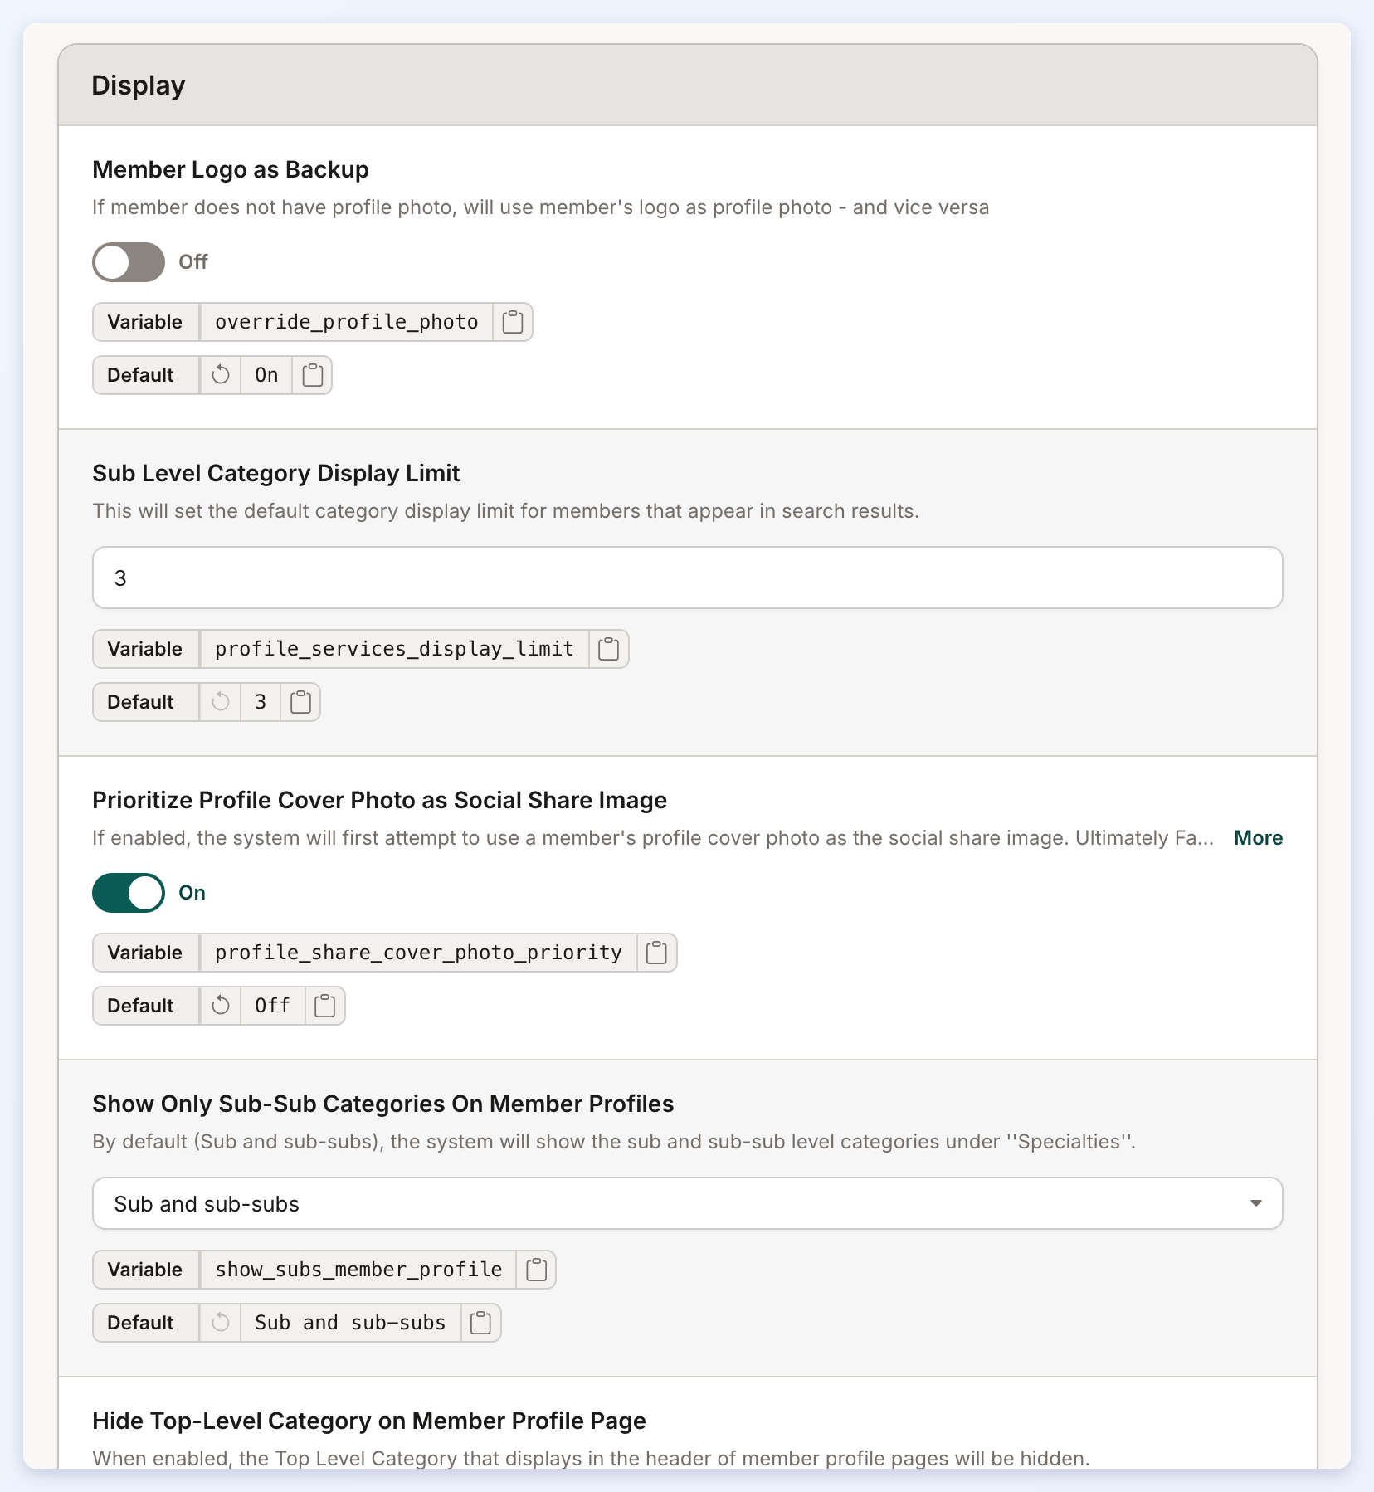Copy default value Sub and sub-subs

[x=481, y=1323]
